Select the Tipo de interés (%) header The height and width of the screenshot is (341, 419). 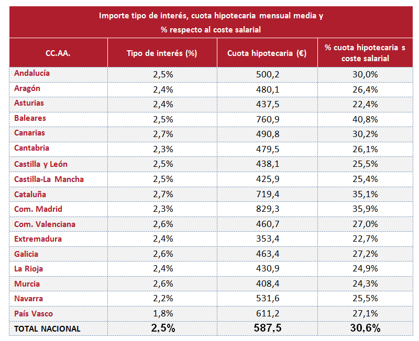coord(162,53)
